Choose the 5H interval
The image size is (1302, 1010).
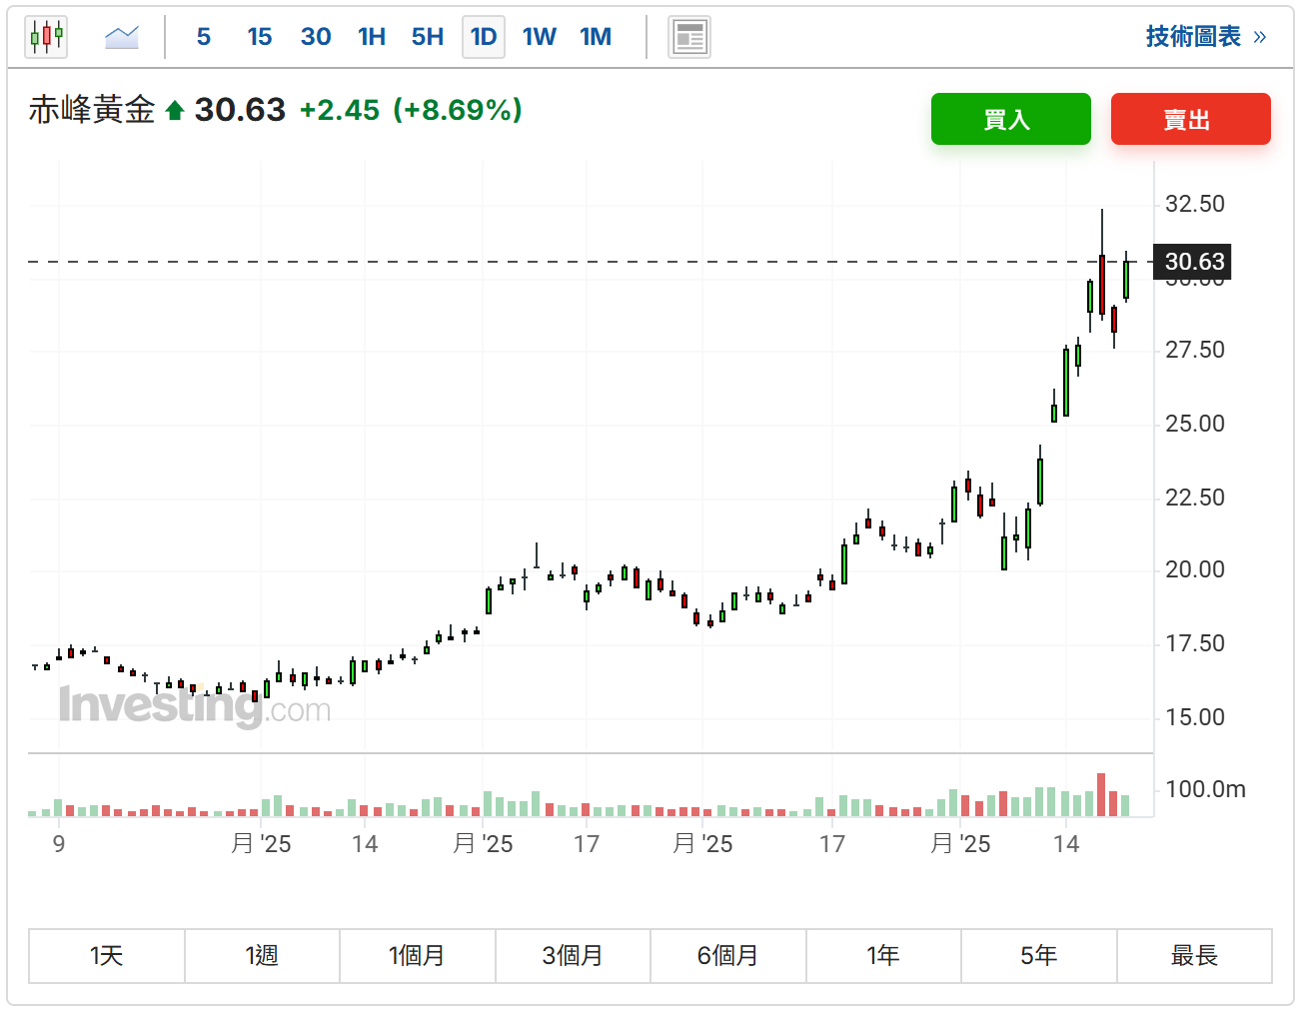pos(428,37)
